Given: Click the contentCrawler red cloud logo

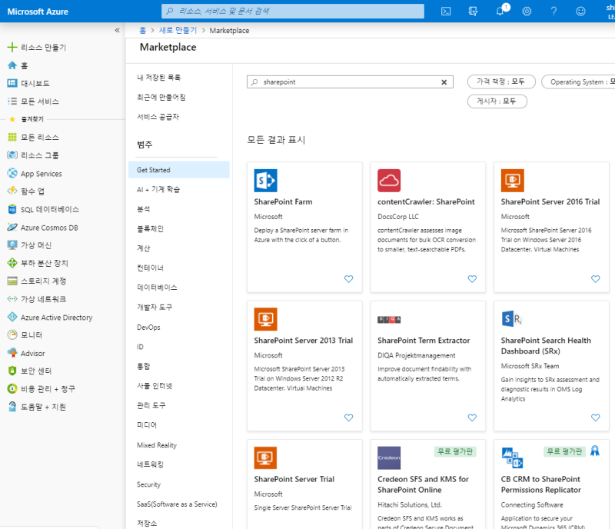Looking at the screenshot, I should [389, 181].
